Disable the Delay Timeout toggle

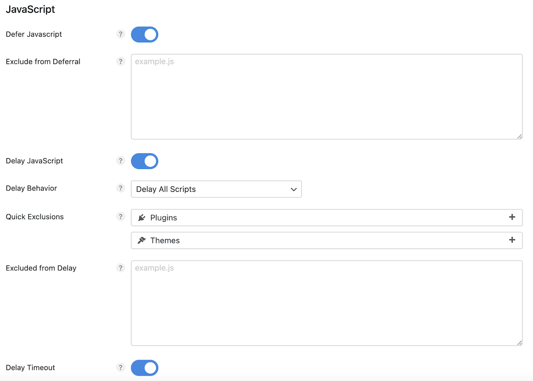[x=144, y=368]
